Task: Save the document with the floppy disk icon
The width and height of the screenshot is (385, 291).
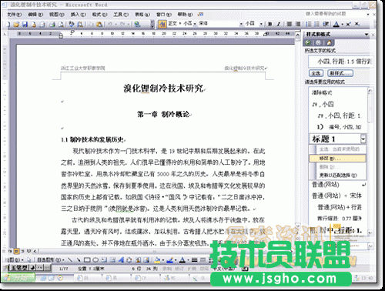Action: tap(25, 24)
